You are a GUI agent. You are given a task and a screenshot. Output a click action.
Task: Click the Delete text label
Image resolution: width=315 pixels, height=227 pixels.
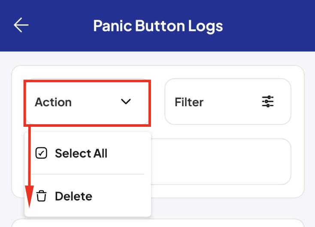pos(73,196)
